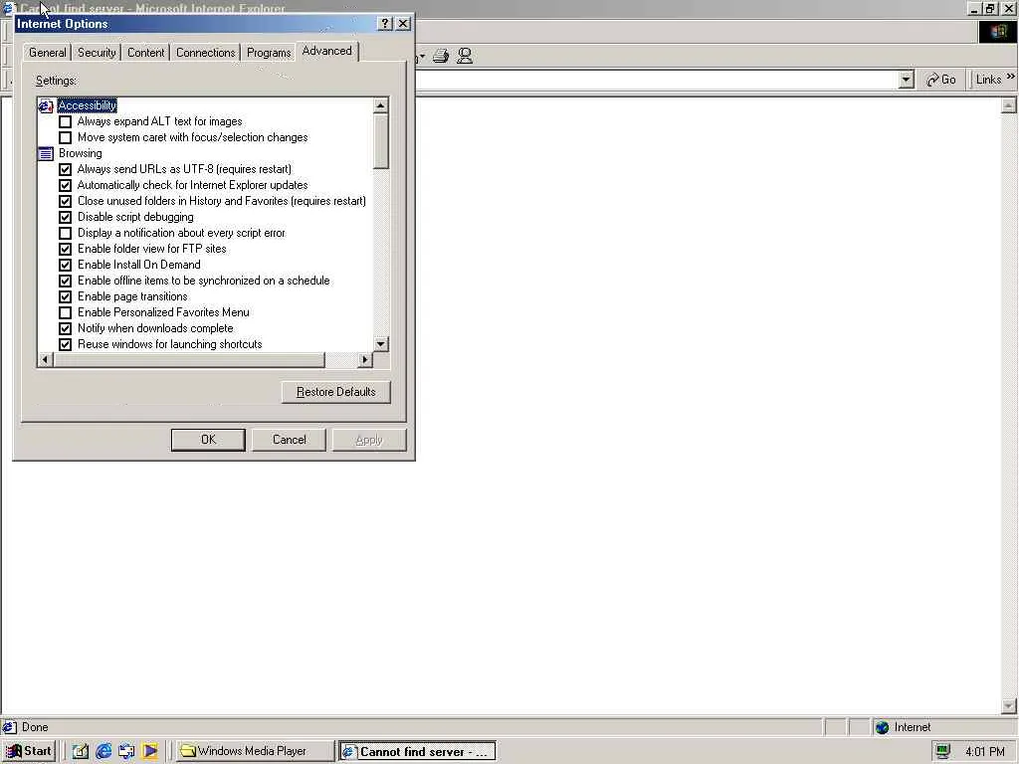The height and width of the screenshot is (764, 1019).
Task: Click the 4:01 PM system clock
Action: point(984,752)
